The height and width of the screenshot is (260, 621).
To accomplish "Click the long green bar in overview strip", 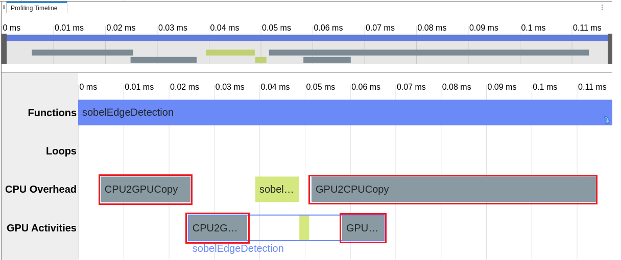I will point(230,53).
